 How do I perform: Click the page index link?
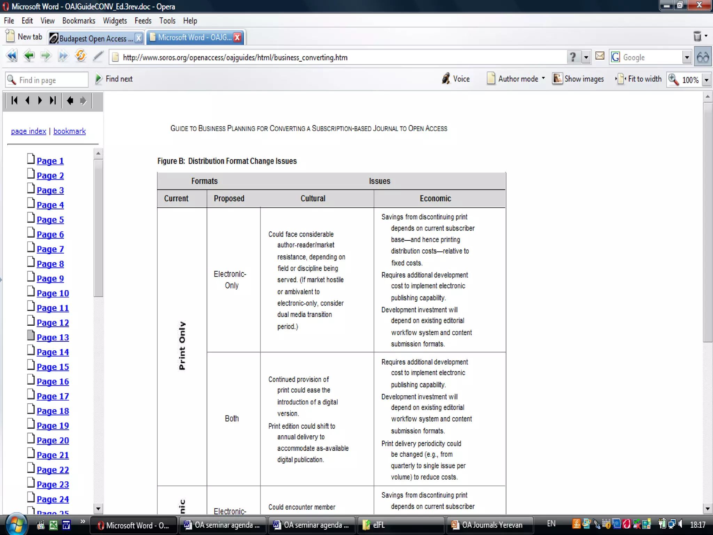(x=29, y=131)
